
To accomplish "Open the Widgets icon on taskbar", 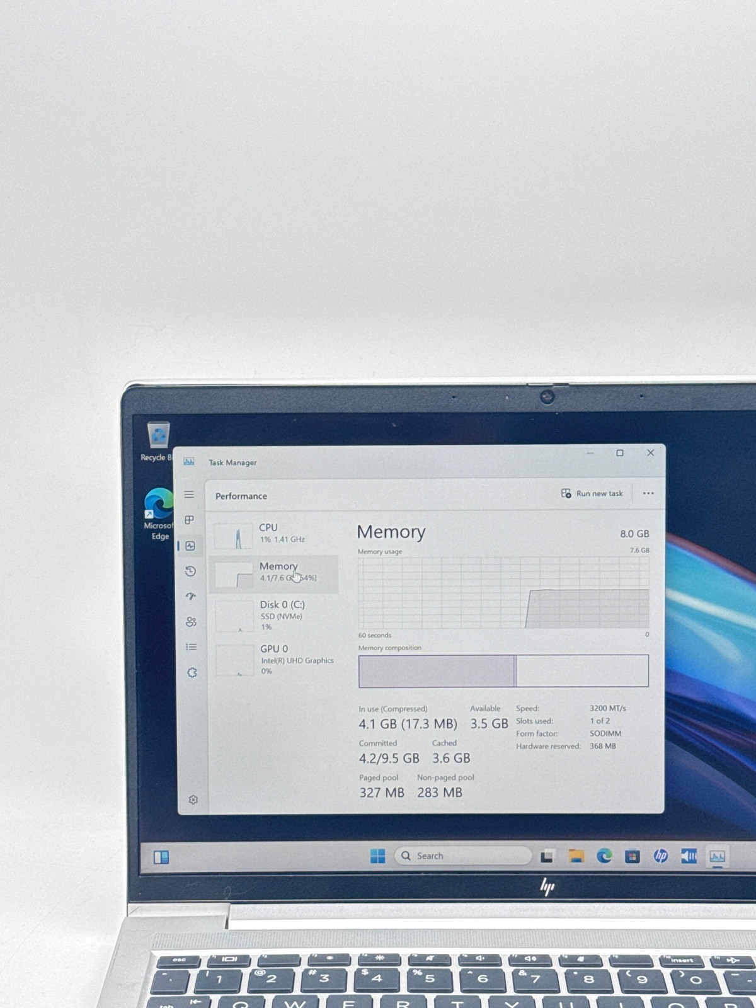I will coord(161,857).
